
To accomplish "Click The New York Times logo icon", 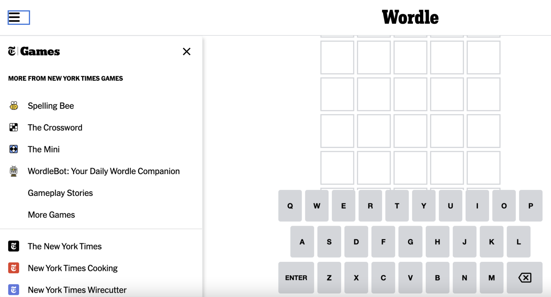I will 14,246.
